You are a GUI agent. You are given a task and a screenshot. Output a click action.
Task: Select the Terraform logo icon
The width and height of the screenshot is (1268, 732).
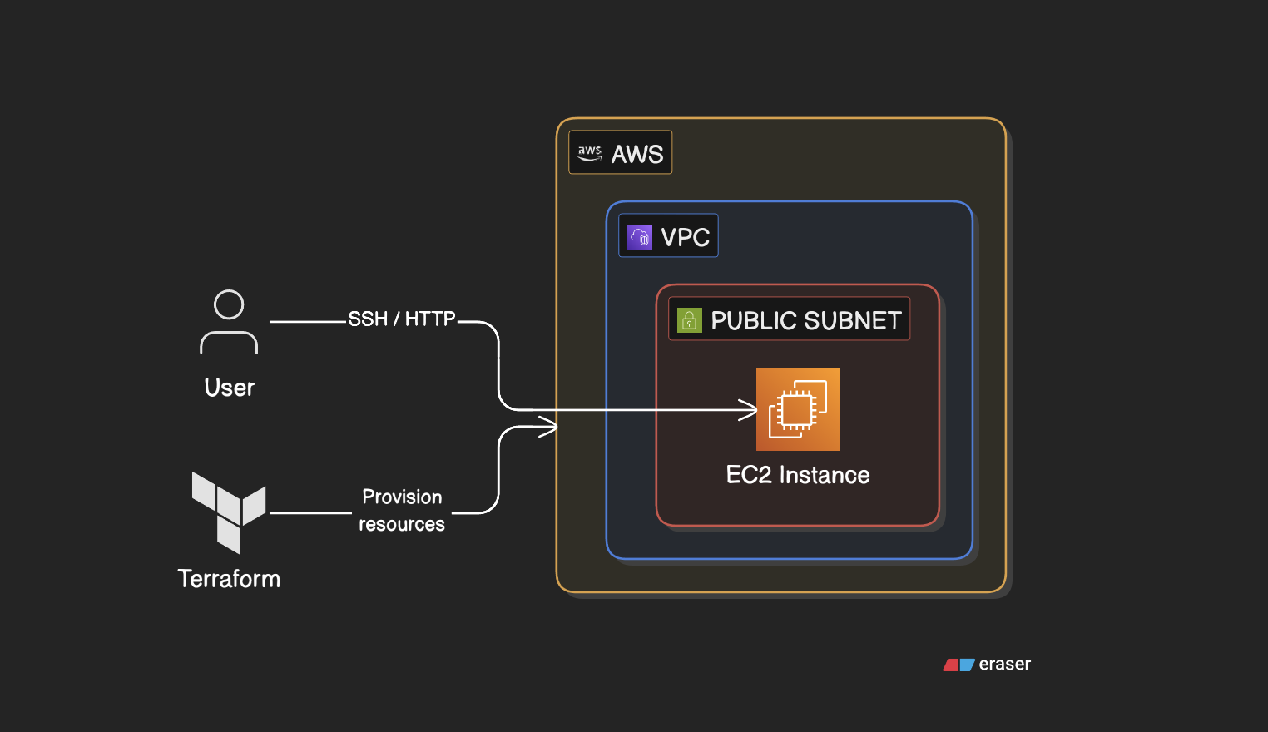(229, 512)
